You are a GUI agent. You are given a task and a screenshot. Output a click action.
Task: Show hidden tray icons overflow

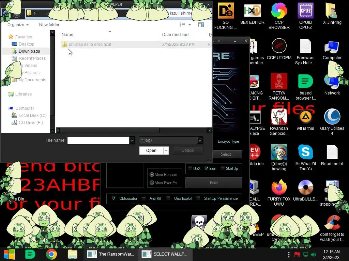coord(289,255)
